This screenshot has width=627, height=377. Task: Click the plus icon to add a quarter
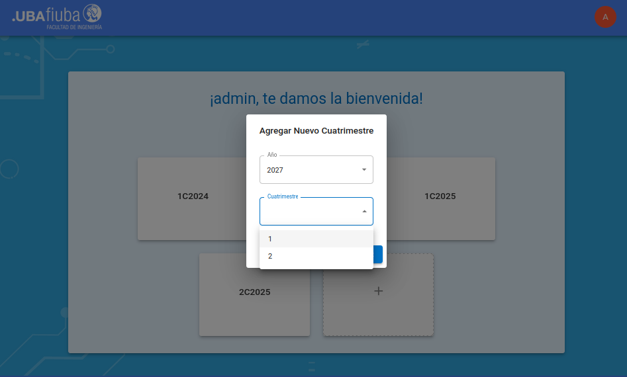[378, 291]
